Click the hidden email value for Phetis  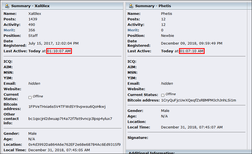tap(167, 83)
